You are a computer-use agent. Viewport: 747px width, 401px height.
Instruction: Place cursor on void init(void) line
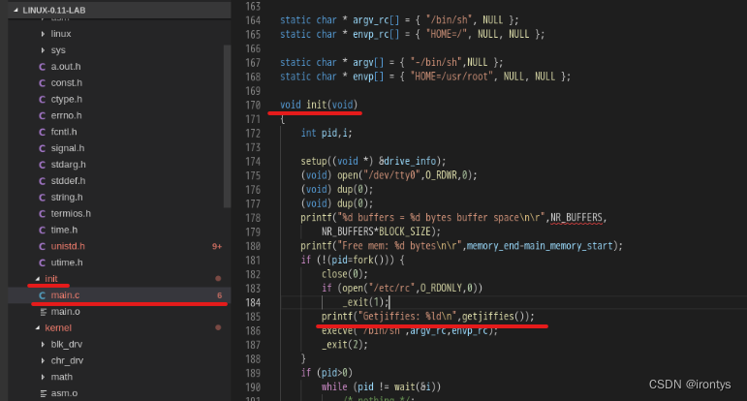point(319,105)
